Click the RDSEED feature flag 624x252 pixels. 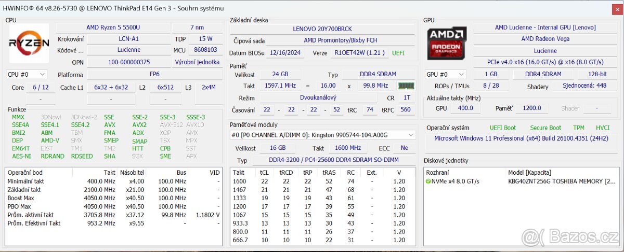click(x=82, y=156)
